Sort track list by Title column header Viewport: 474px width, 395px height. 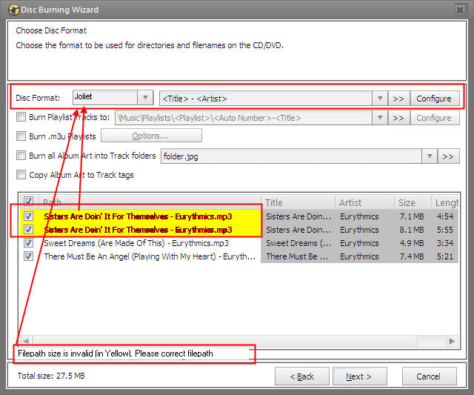297,202
